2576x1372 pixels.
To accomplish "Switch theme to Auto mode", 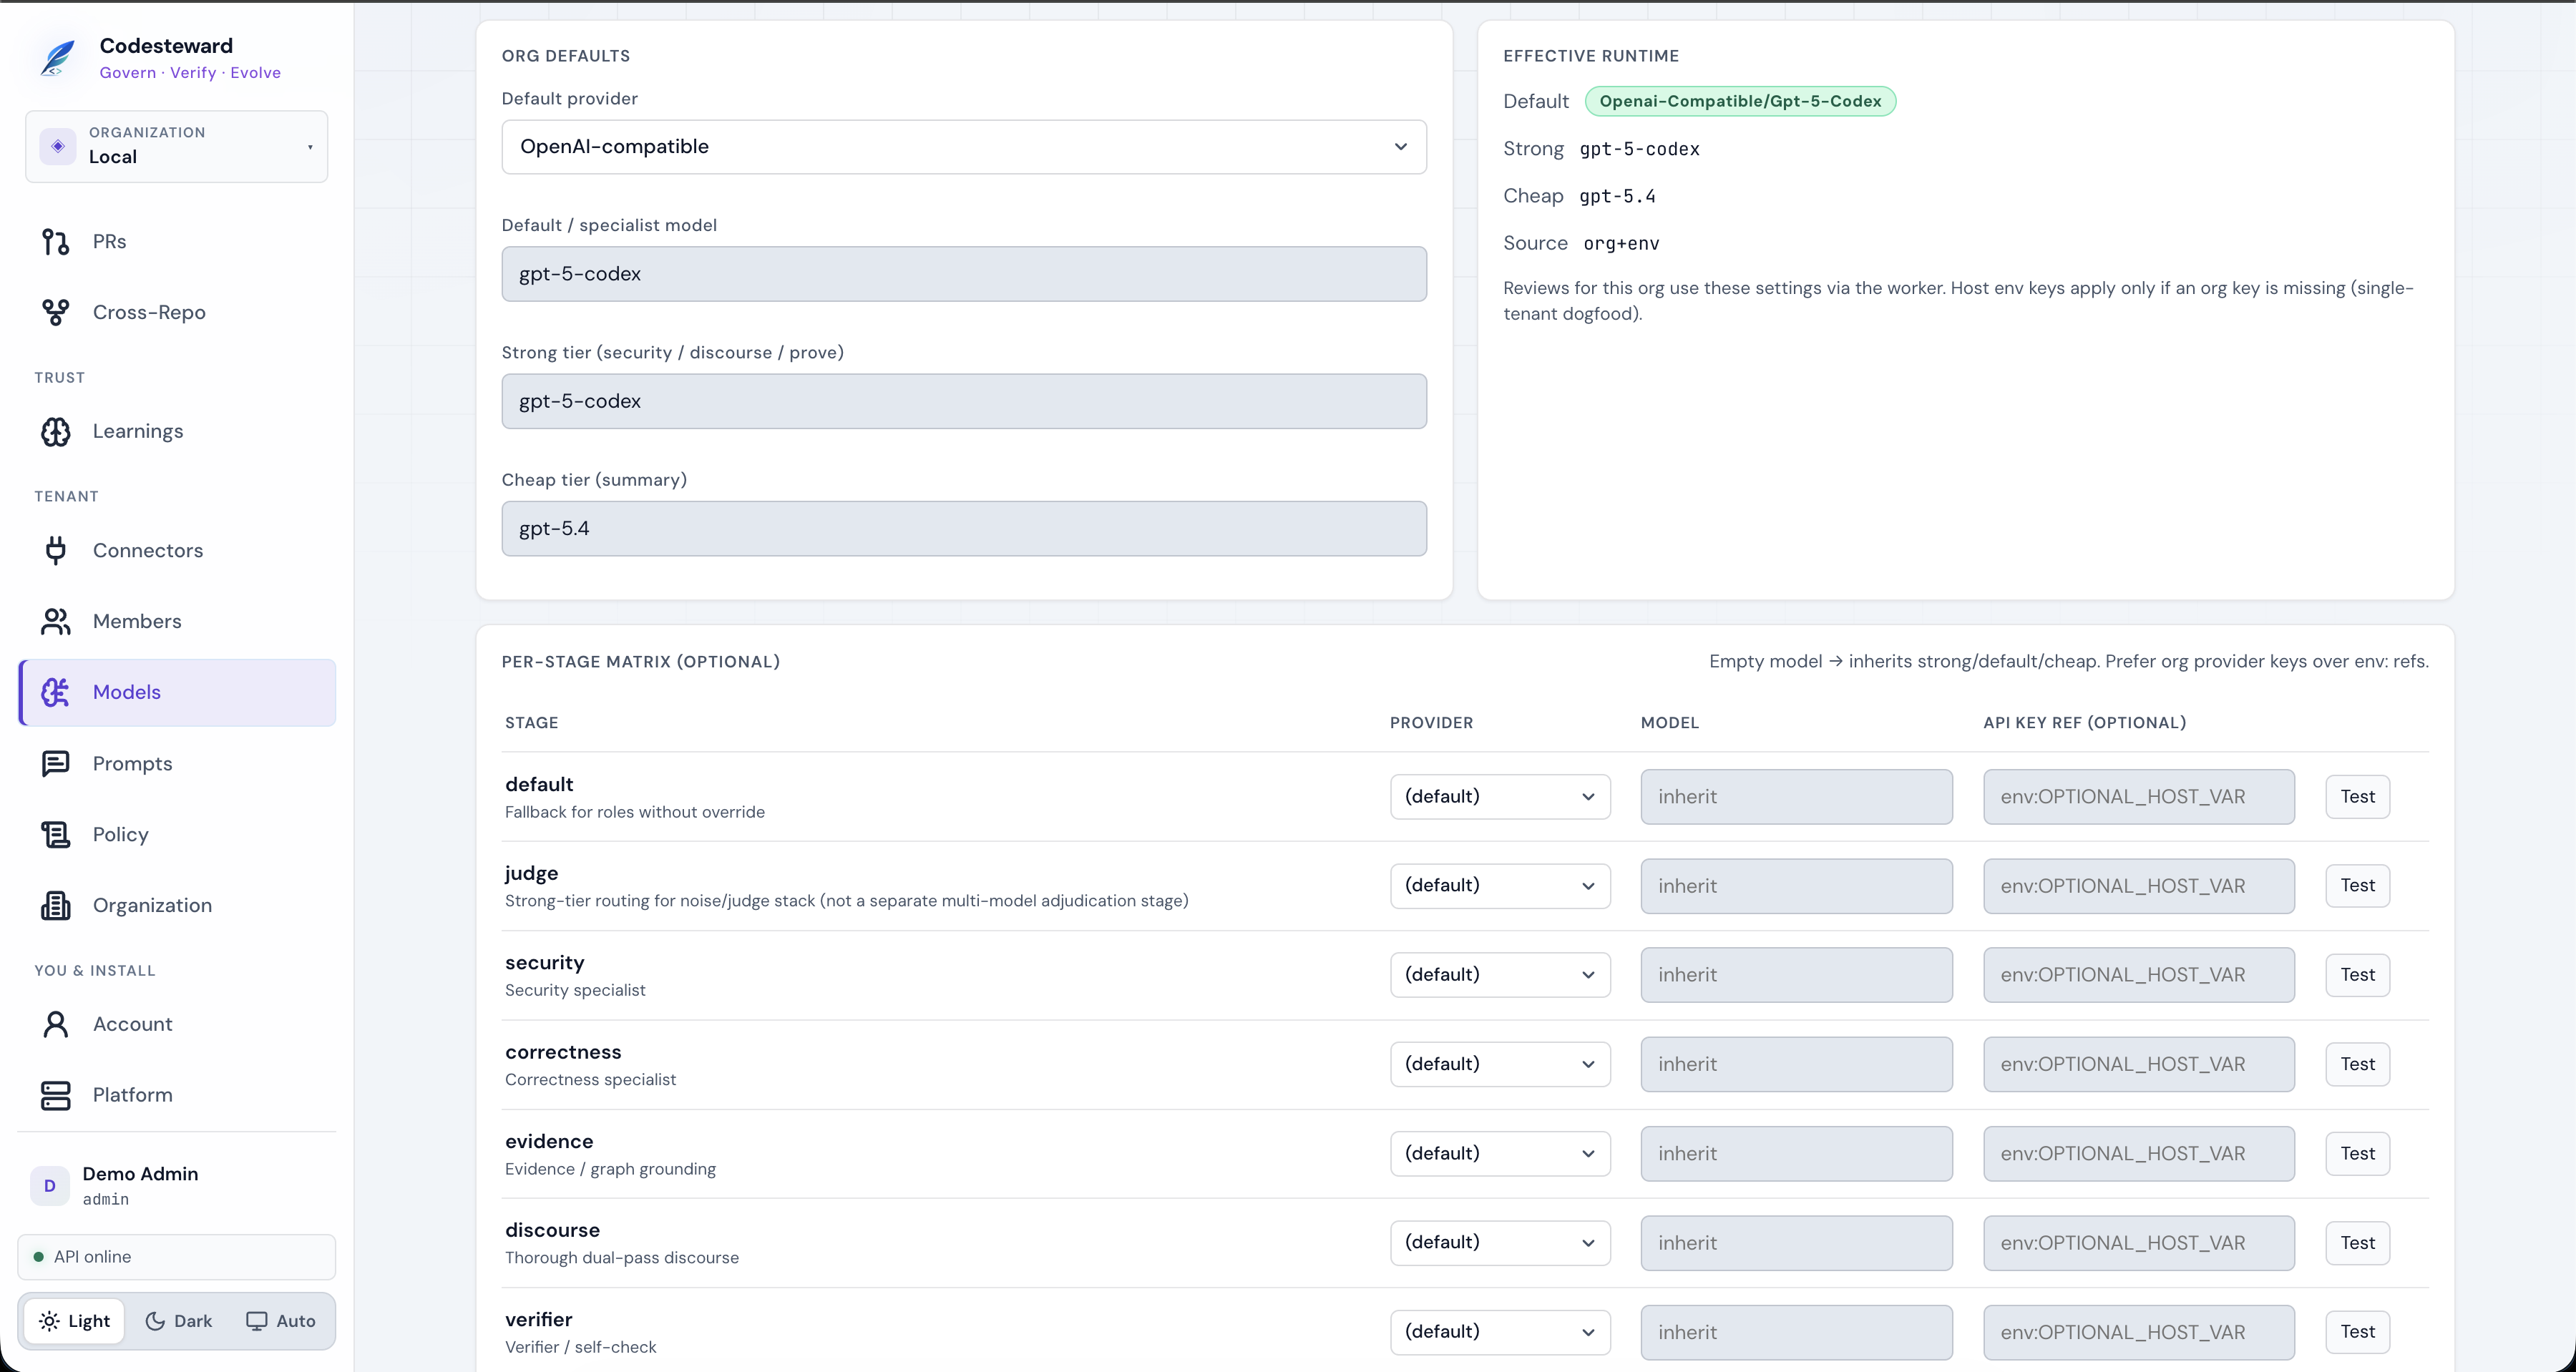I will click(281, 1321).
